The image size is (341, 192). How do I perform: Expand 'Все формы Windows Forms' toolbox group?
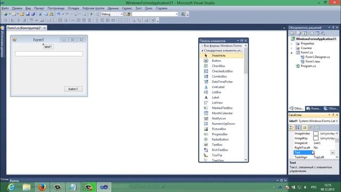tap(202, 46)
